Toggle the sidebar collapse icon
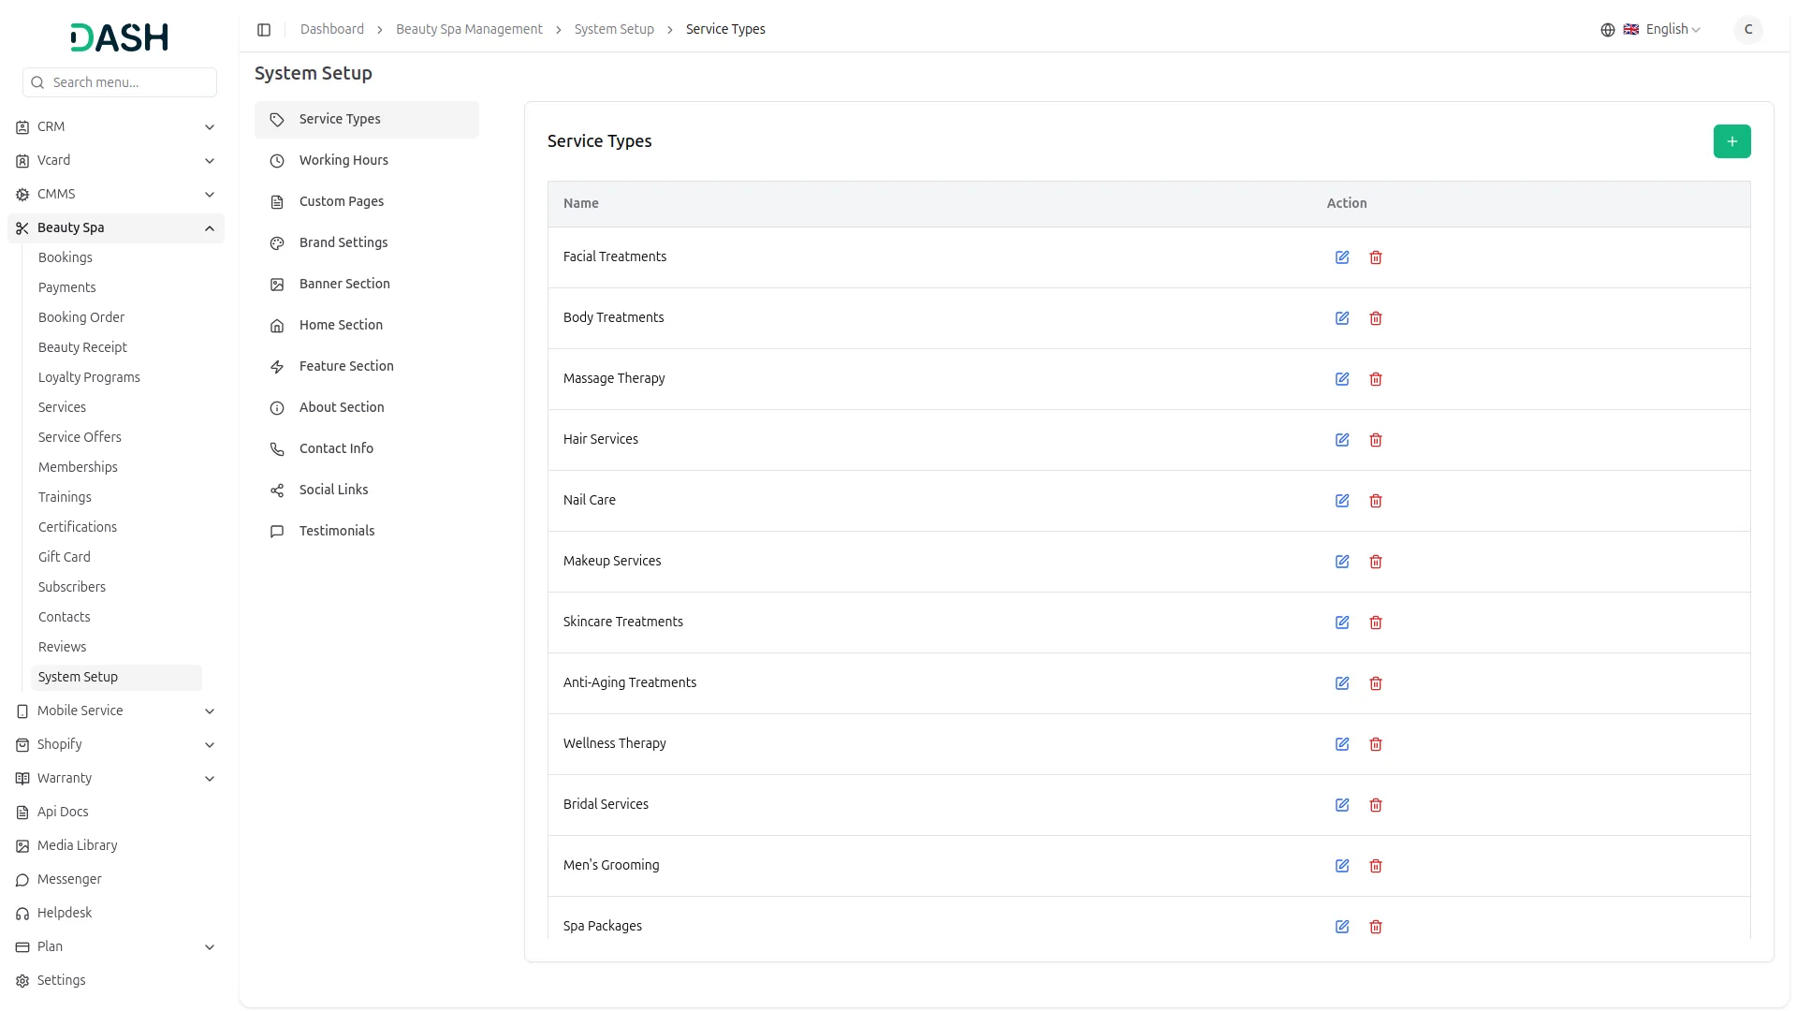 click(x=264, y=30)
